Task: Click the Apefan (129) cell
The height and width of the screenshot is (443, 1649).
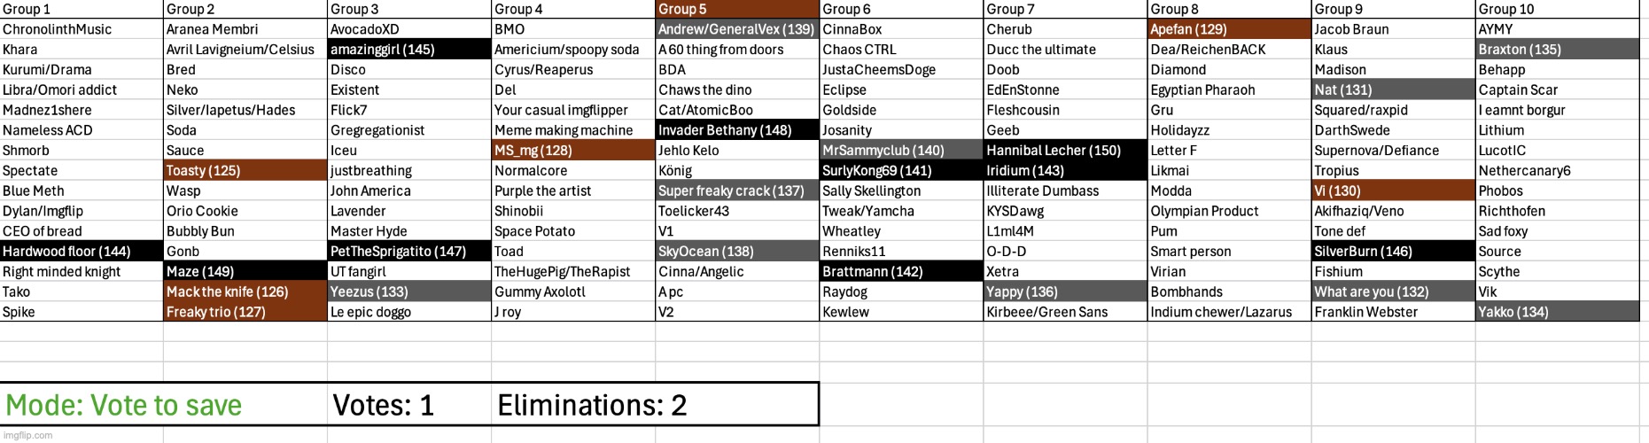Action: click(x=1229, y=29)
